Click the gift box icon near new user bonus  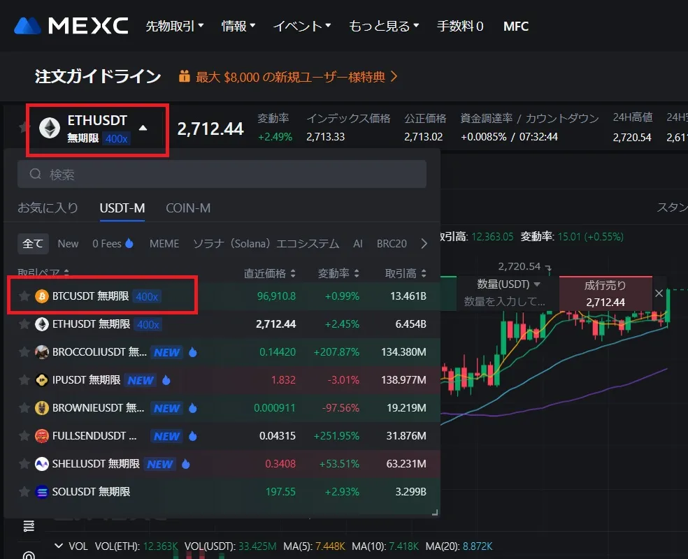coord(185,77)
